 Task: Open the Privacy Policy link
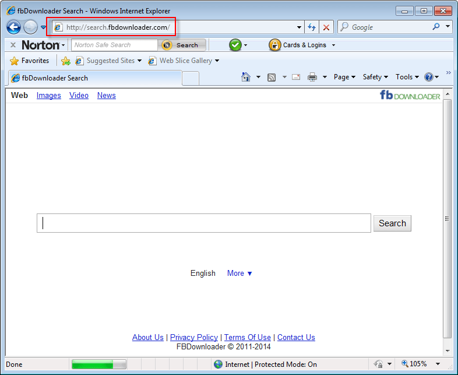[194, 337]
